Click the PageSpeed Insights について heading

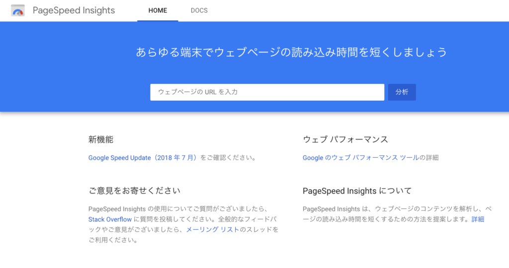[357, 191]
